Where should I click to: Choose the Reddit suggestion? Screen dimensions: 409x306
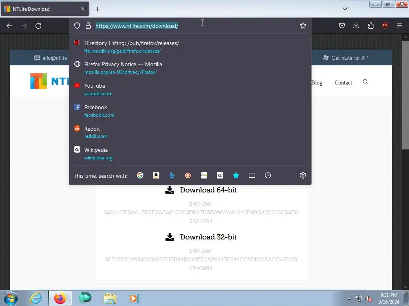(190, 132)
